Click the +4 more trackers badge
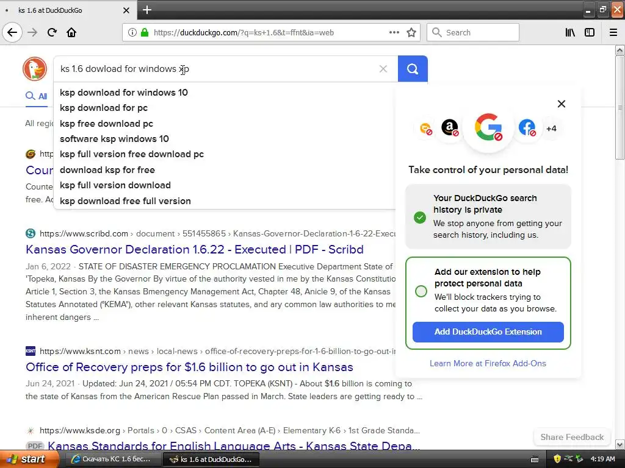The height and width of the screenshot is (468, 625). click(x=551, y=128)
